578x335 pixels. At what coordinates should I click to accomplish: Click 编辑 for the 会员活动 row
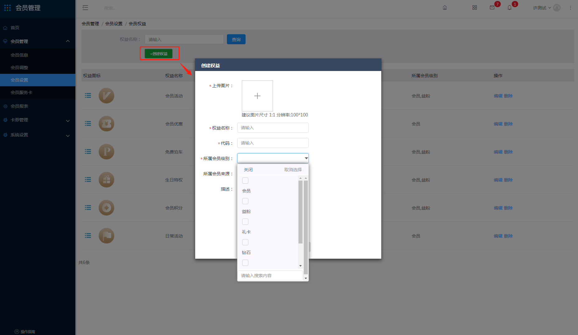[498, 96]
